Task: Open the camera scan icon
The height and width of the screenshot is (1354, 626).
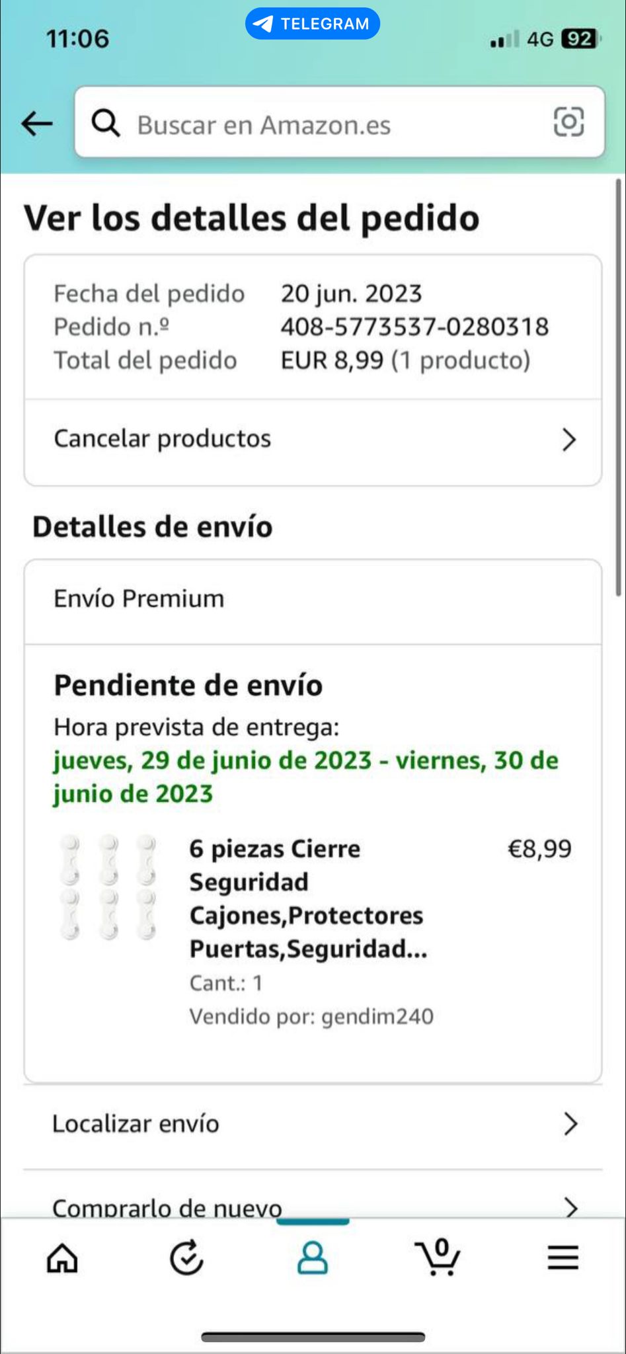Action: (568, 122)
